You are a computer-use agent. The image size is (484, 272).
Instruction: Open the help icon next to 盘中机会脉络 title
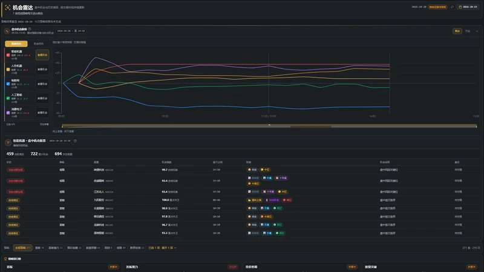click(30, 29)
